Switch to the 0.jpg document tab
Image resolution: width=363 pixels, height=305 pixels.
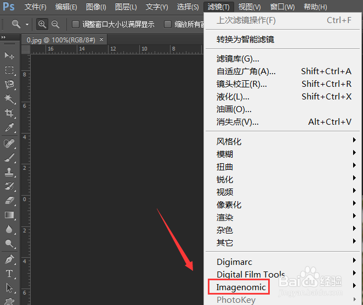tap(61, 40)
